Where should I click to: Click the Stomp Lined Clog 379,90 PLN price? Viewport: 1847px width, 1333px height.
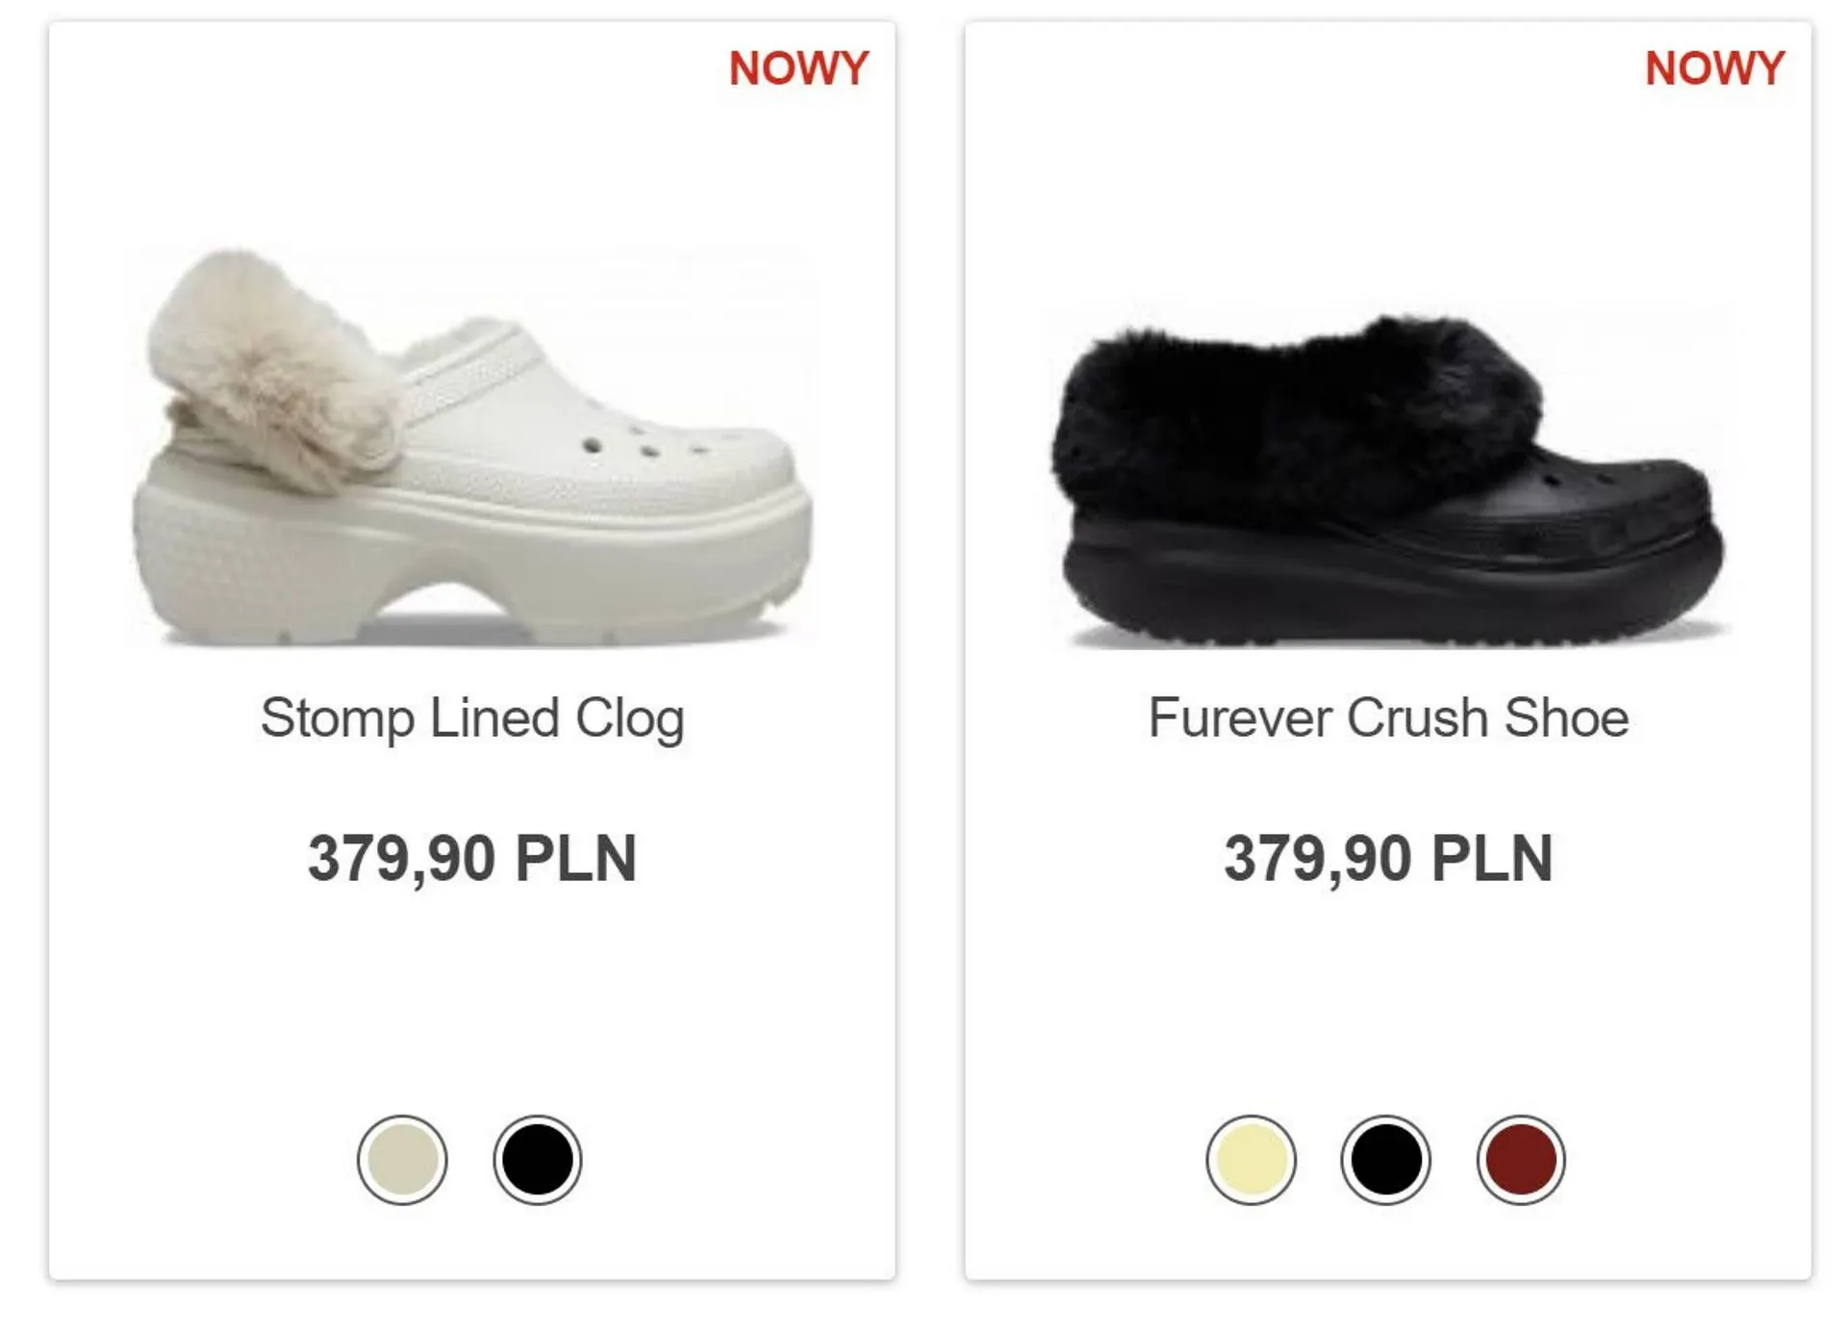click(x=472, y=858)
